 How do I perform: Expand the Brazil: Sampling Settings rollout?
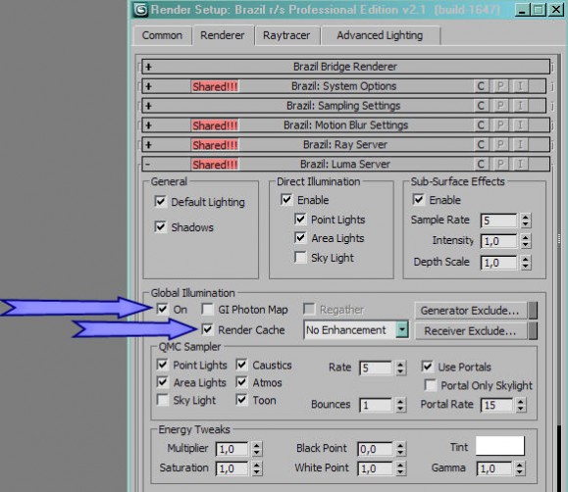coord(148,106)
